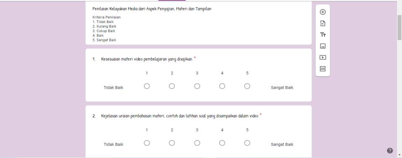
Task: Select rating 1 for question 1
Action: point(147,86)
